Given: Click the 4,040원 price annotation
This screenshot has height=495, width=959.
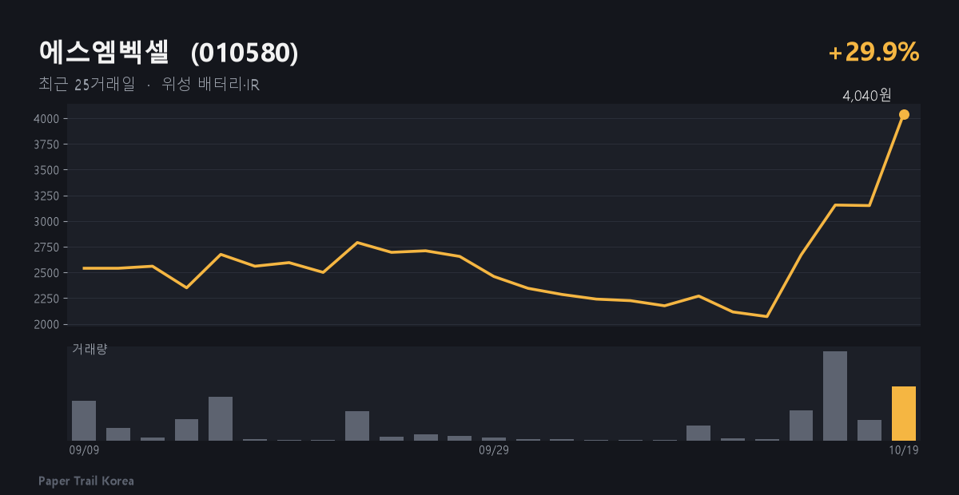Looking at the screenshot, I should pyautogui.click(x=867, y=96).
